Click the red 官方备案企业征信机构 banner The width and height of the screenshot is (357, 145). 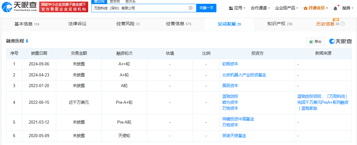click(64, 7)
